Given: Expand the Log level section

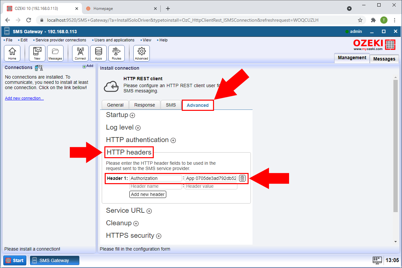Looking at the screenshot, I should click(x=138, y=128).
